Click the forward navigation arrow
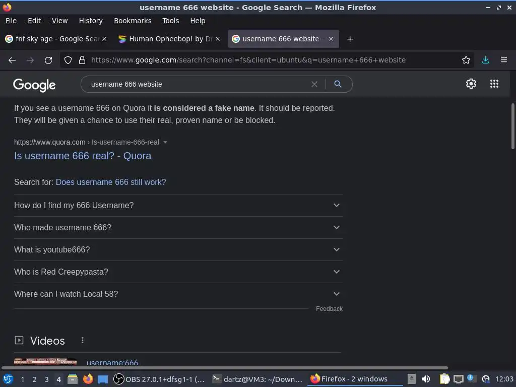The image size is (516, 387). click(x=30, y=60)
